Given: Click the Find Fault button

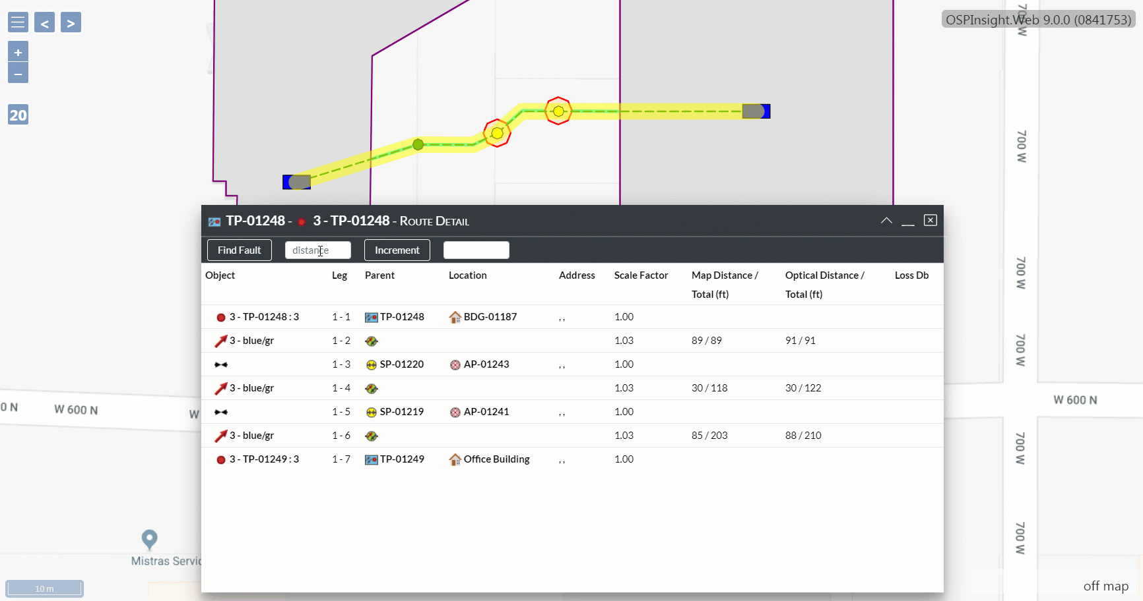Looking at the screenshot, I should pyautogui.click(x=239, y=250).
